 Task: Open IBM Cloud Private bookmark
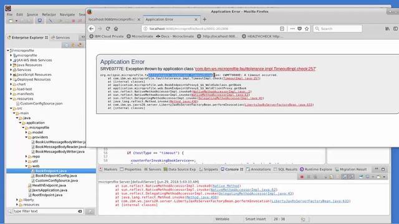(x=107, y=36)
